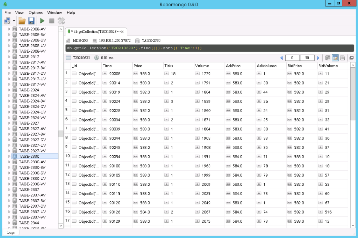Screen dimensions: 358x238
Task: Click the skip value field showing 0
Action: point(292,58)
